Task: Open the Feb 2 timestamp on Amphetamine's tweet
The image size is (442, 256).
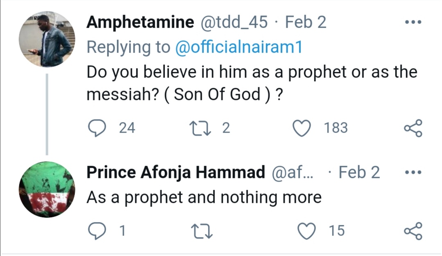Action: point(306,22)
